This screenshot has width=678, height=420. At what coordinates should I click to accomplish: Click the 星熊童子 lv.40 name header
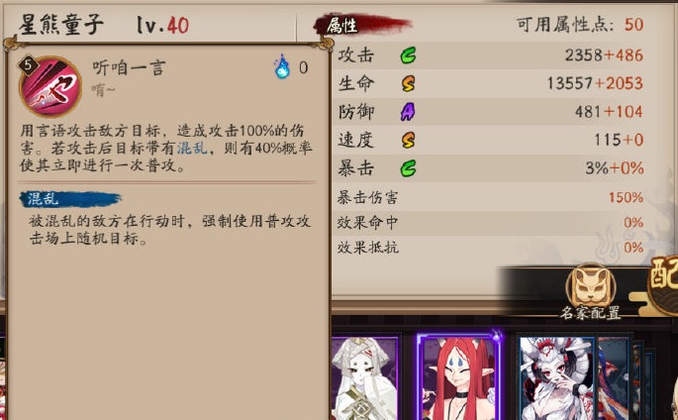(x=104, y=25)
